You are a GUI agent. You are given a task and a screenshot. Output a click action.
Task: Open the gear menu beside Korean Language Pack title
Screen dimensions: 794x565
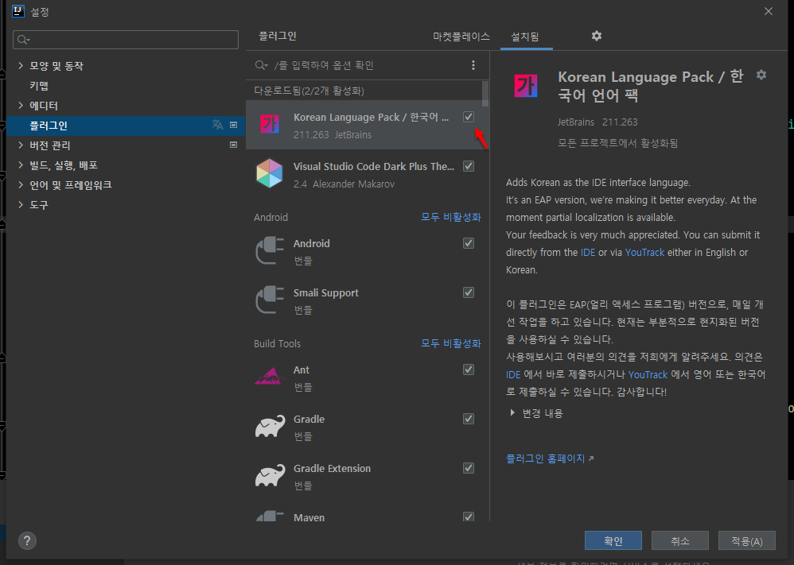(761, 75)
